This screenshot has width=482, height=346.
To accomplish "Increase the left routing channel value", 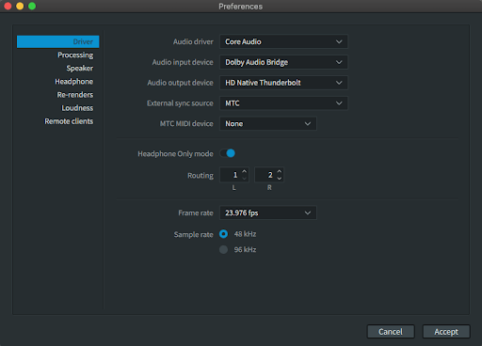I will click(x=245, y=171).
